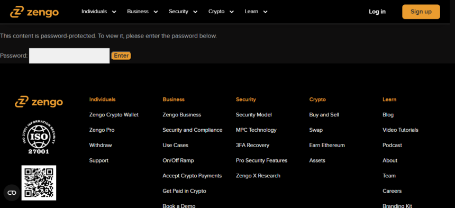
Task: Open the MPC Technology footer link
Action: click(256, 130)
